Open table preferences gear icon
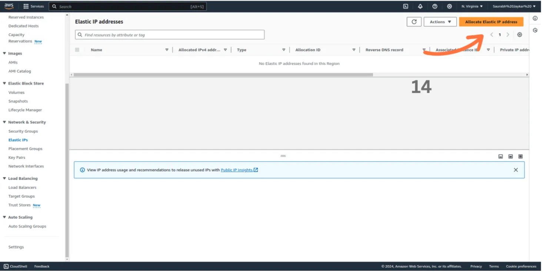 click(520, 35)
